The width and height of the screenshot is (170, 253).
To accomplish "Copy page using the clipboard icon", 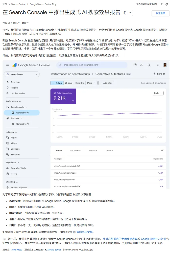I will [125, 13].
